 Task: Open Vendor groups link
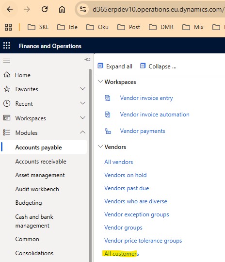(x=123, y=228)
